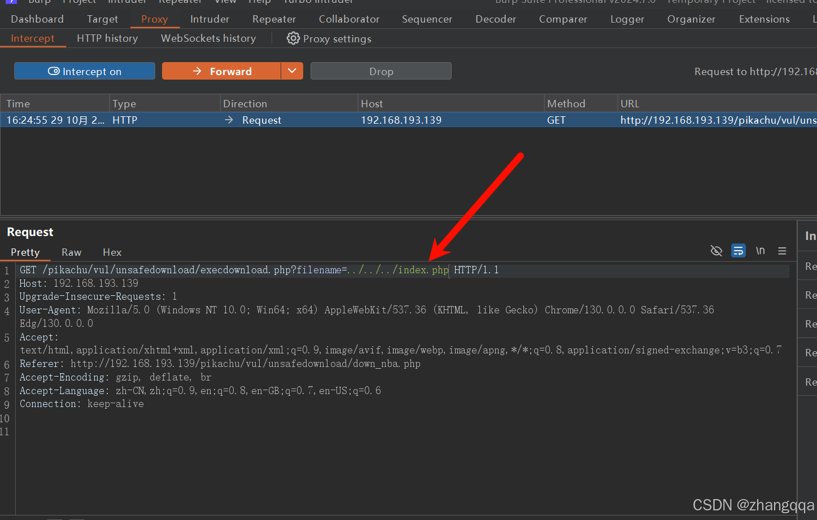817x520 pixels.
Task: Open the Target tab
Action: click(103, 19)
